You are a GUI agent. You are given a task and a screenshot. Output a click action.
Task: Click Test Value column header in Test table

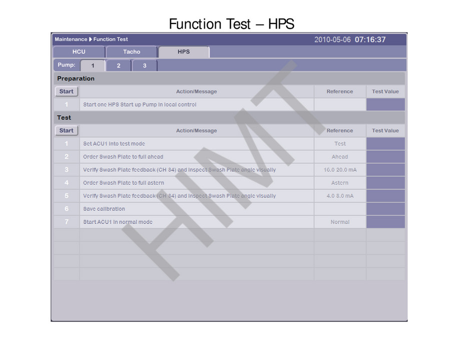point(385,131)
